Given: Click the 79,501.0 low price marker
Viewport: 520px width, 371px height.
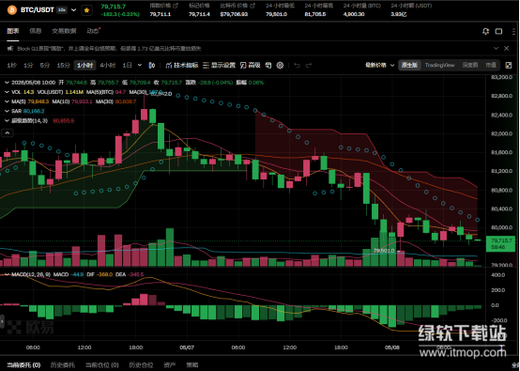Looking at the screenshot, I should pyautogui.click(x=384, y=251).
